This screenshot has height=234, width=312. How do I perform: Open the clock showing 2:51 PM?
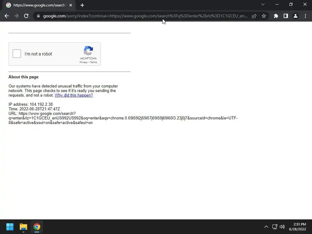pyautogui.click(x=297, y=227)
